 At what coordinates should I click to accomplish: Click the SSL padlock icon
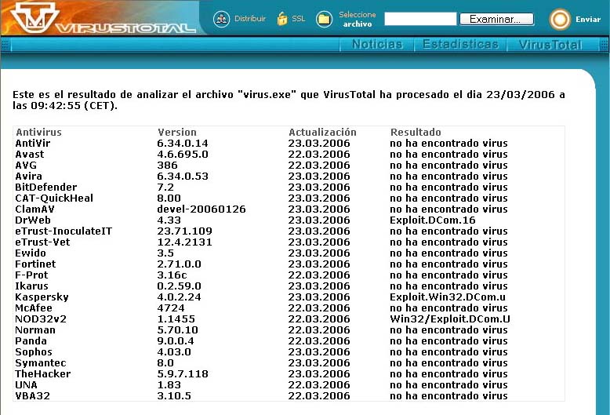point(282,19)
